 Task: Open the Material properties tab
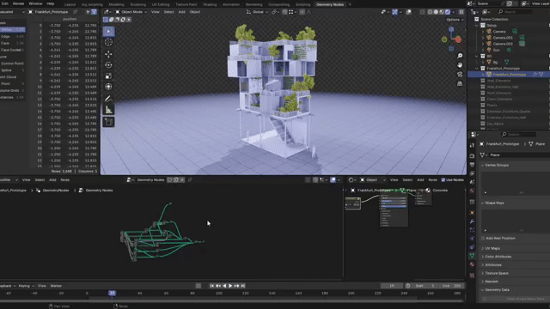click(472, 264)
